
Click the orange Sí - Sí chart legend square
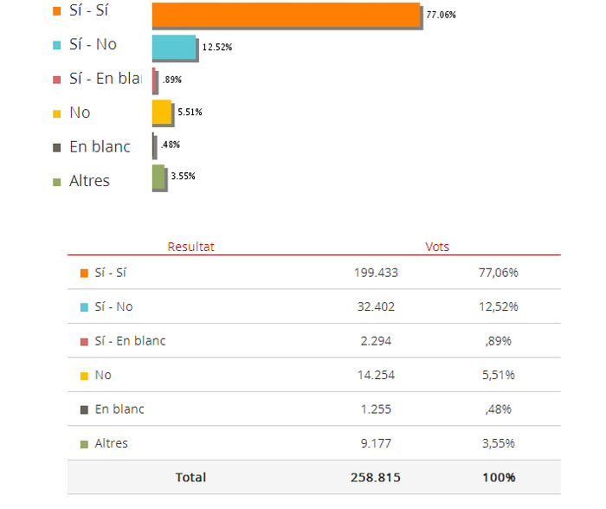pos(57,11)
